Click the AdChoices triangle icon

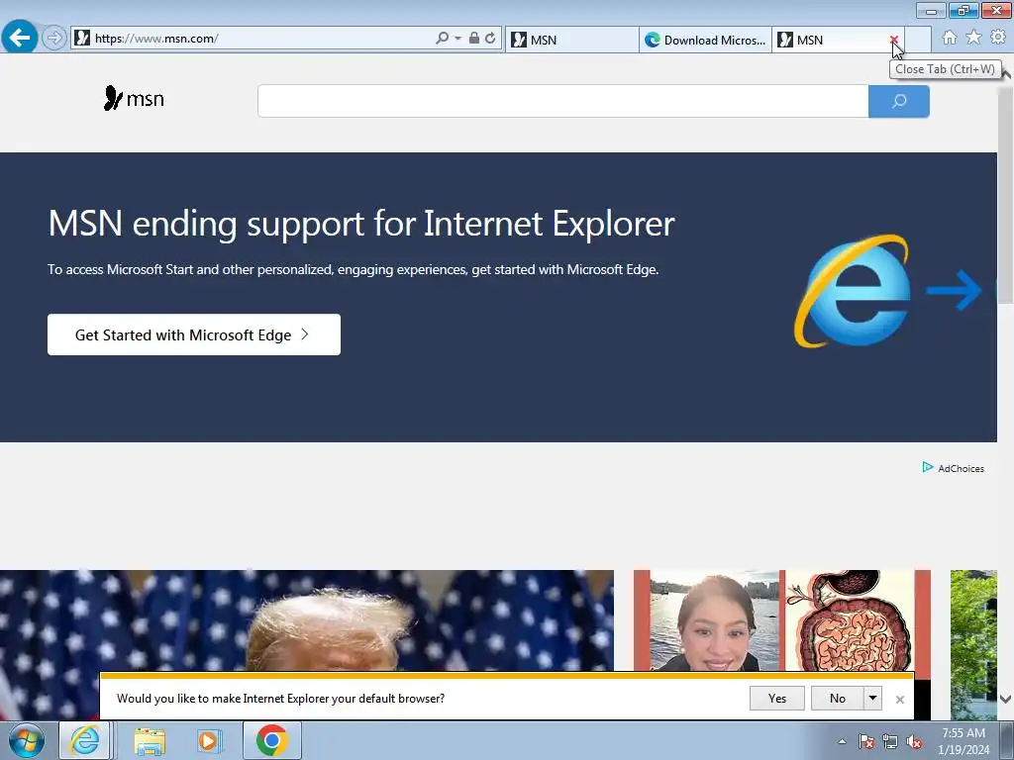[927, 467]
